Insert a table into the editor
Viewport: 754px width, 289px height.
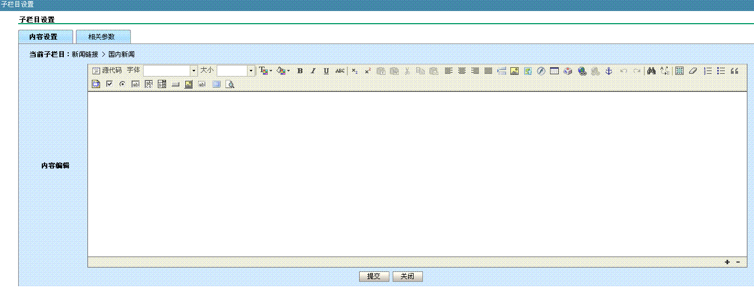[554, 71]
